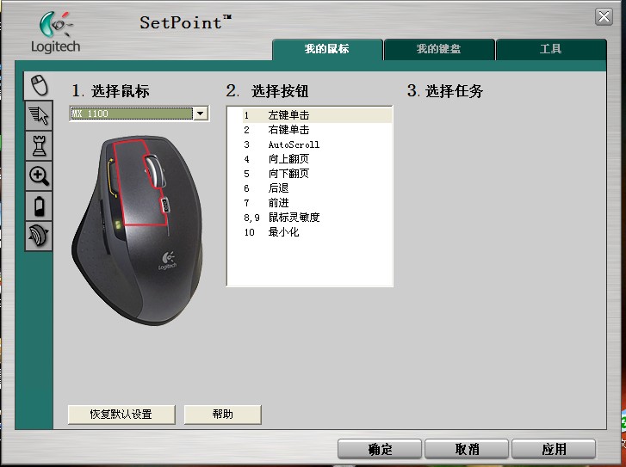Screen dimensions: 626x467
Task: Click the Logitech logo
Action: 56,32
